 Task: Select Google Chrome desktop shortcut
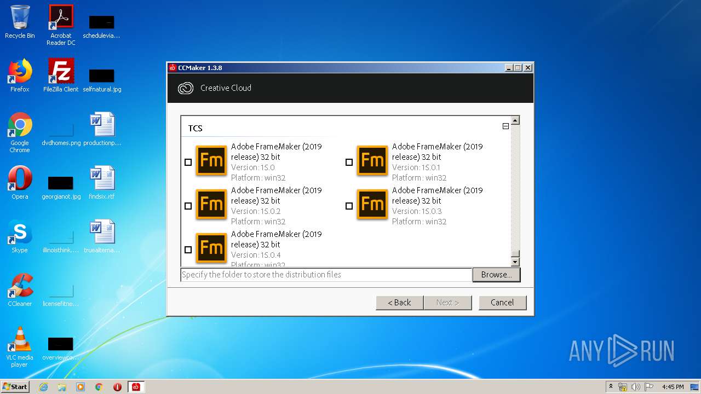pos(20,132)
